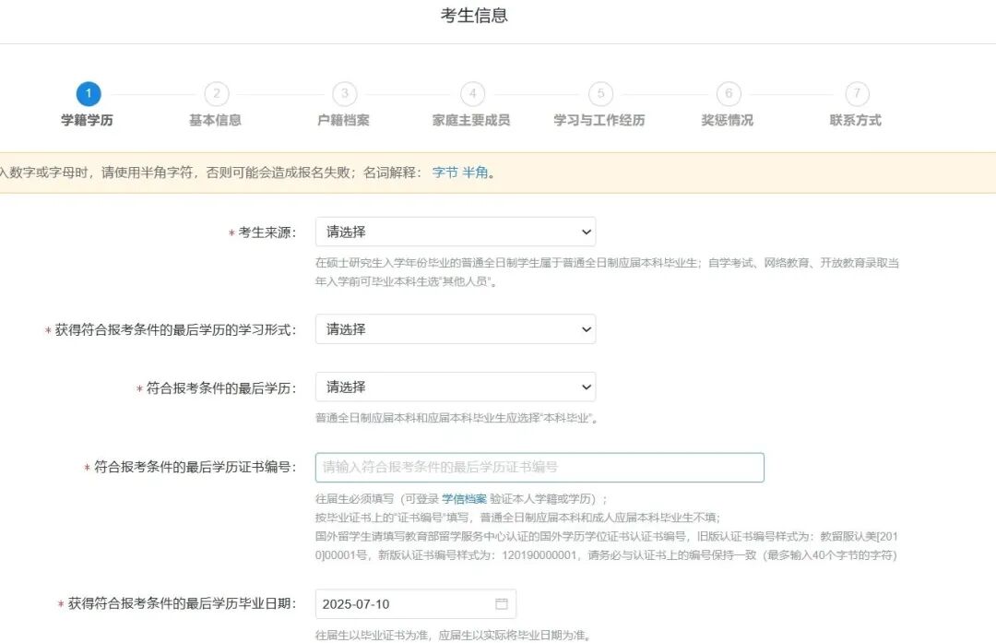Open the 考生来源 dropdown
Image resolution: width=996 pixels, height=643 pixels.
coord(456,232)
